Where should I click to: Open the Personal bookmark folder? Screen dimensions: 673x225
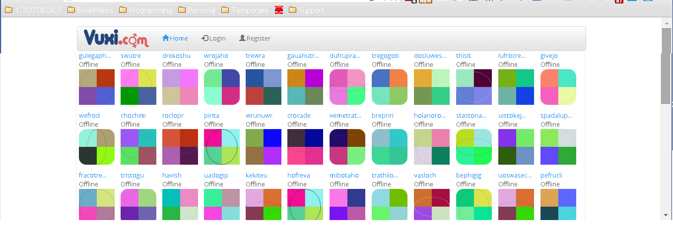(197, 10)
